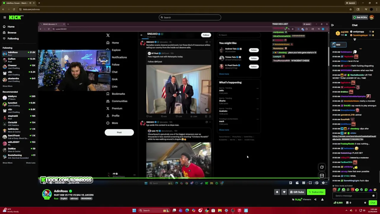Click the BRANDRISK tag
380x214 pixels.
click(x=86, y=199)
